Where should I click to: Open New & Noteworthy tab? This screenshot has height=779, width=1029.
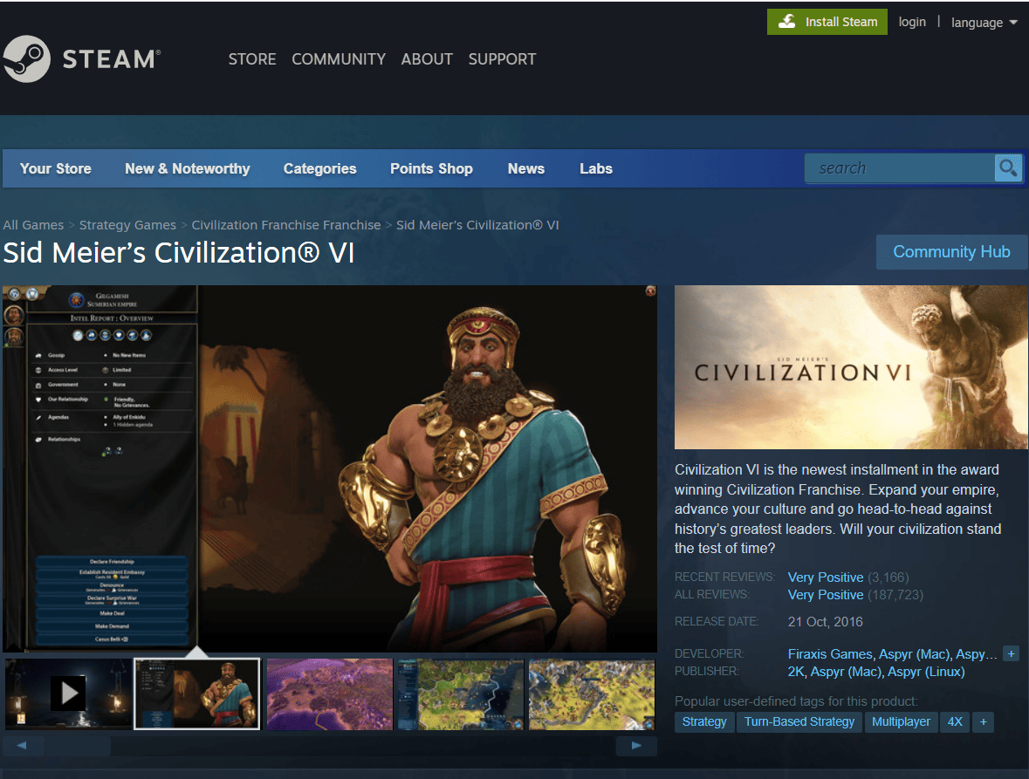coord(188,168)
